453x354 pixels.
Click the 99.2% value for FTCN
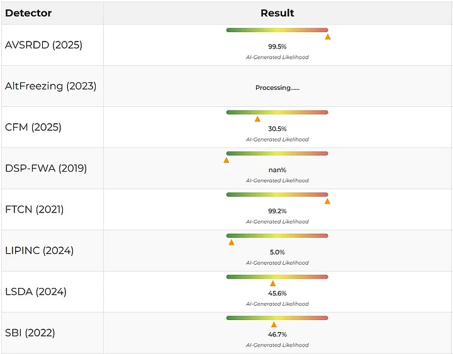(x=277, y=211)
